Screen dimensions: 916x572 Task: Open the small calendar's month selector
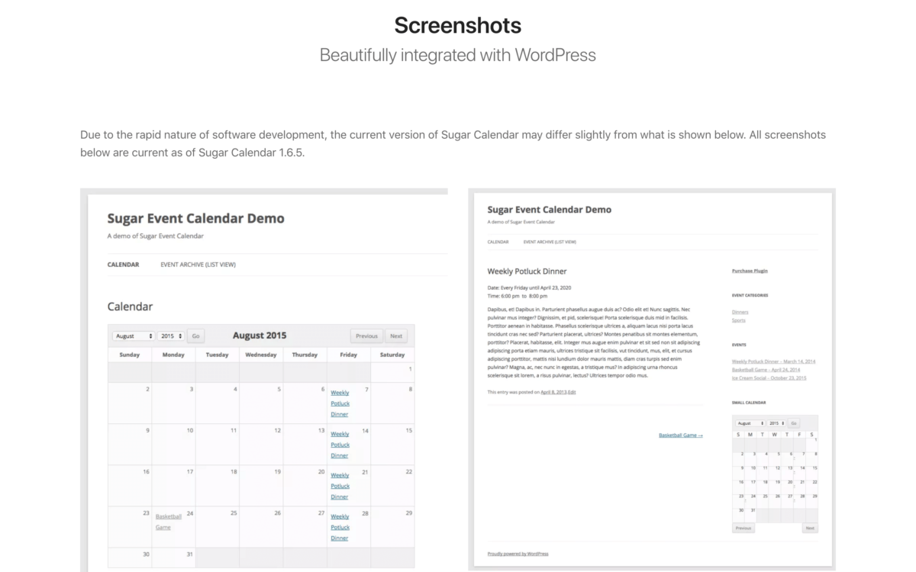[x=749, y=423]
